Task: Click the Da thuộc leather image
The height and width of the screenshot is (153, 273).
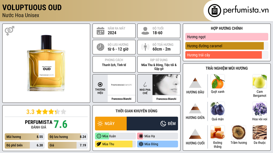Action: (x=260, y=132)
